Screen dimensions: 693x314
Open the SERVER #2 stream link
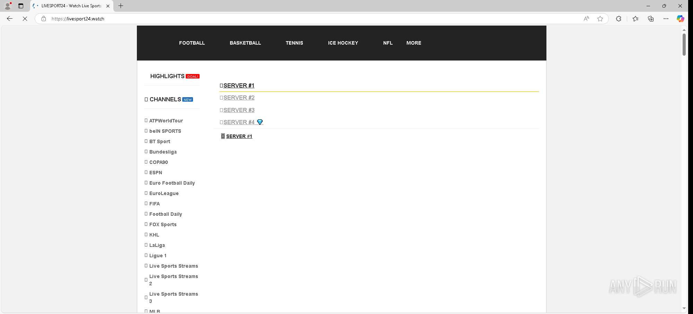pos(238,98)
